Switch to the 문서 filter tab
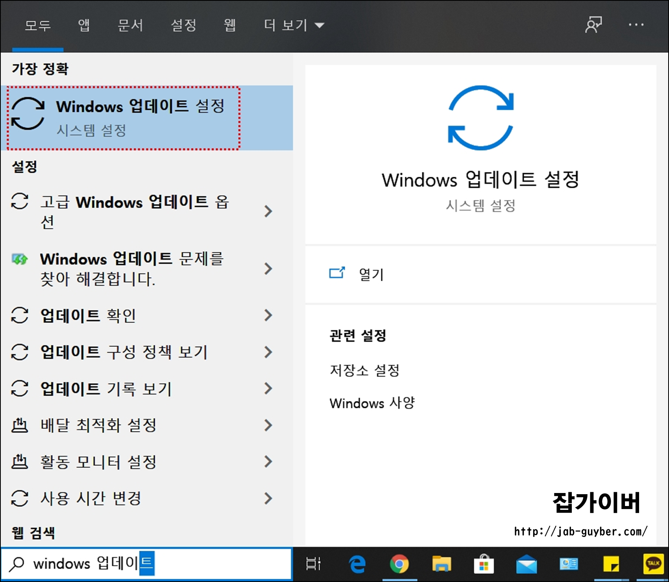Viewport: 669px width, 582px height. tap(130, 25)
